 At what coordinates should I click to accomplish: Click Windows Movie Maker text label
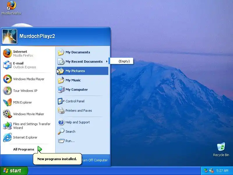[x=29, y=114]
